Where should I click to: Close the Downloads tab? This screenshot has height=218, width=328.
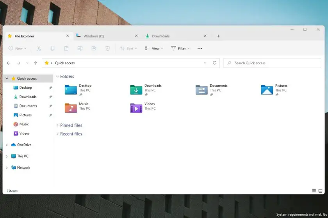[x=205, y=36]
